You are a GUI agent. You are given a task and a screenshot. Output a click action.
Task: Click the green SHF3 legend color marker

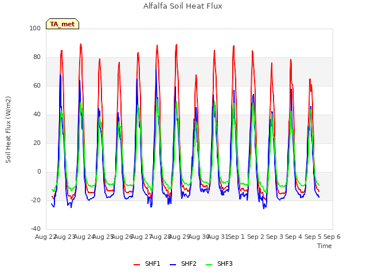[209, 265]
